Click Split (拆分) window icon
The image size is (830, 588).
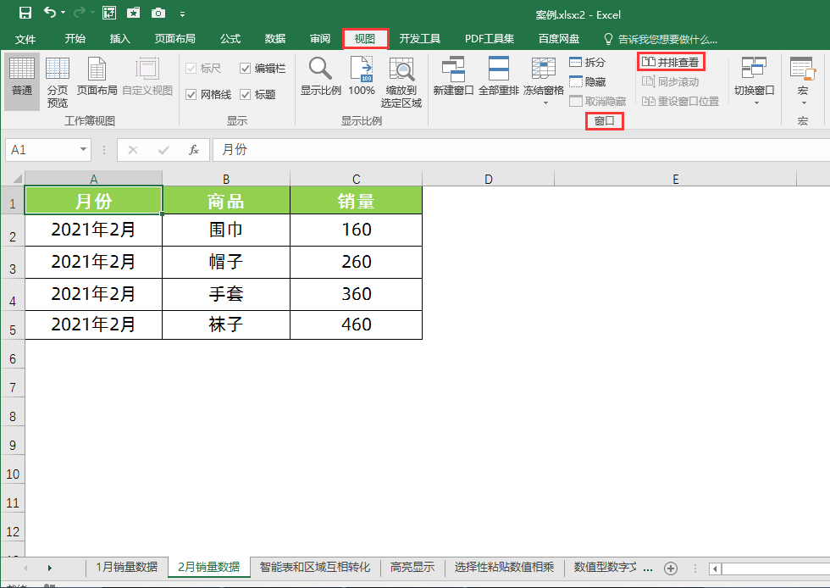587,62
